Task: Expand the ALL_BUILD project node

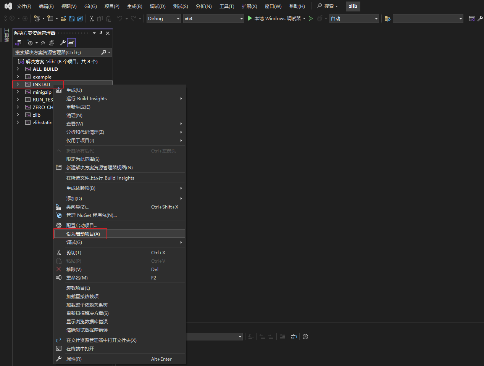Action: (x=18, y=69)
